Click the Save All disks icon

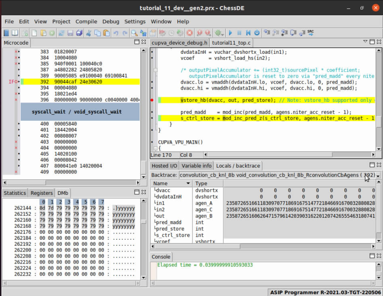click(79, 33)
